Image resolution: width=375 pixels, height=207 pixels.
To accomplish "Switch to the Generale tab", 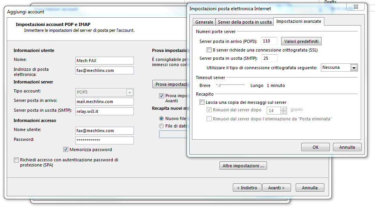I will point(204,22).
